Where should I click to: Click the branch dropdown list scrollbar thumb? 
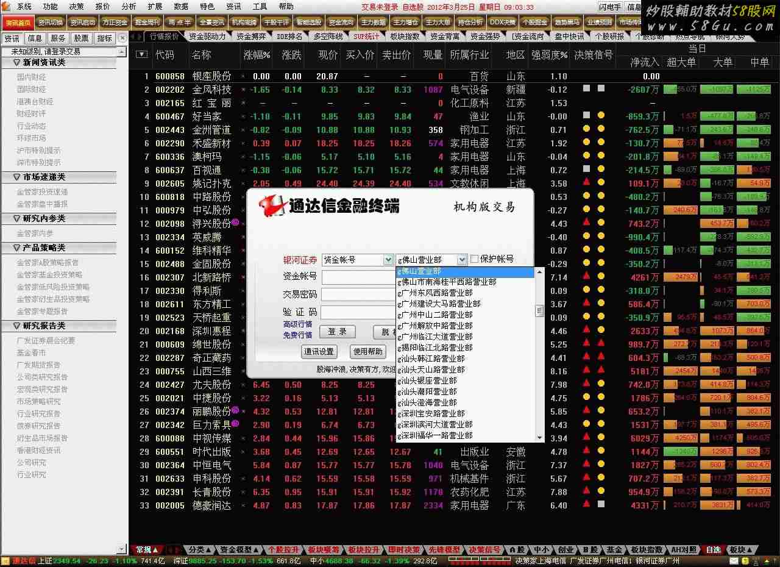coord(539,311)
